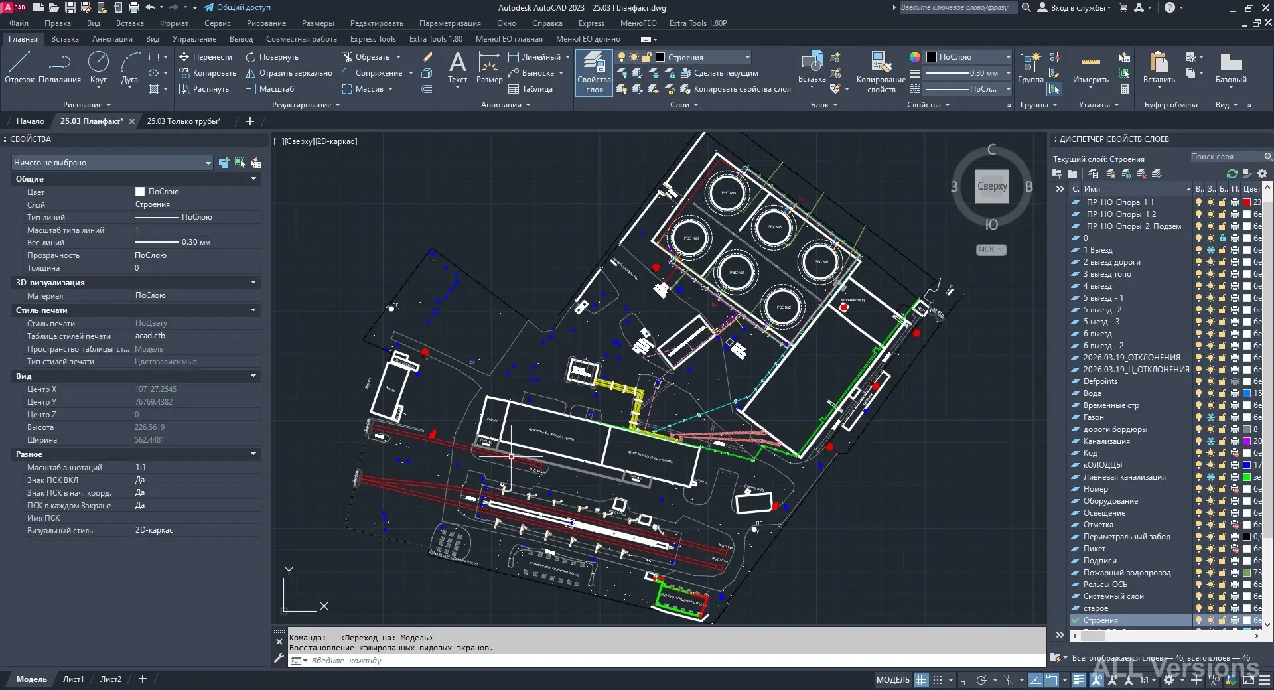Viewport: 1274px width, 690px height.
Task: Click the Измерить measure tool
Action: point(1090,68)
